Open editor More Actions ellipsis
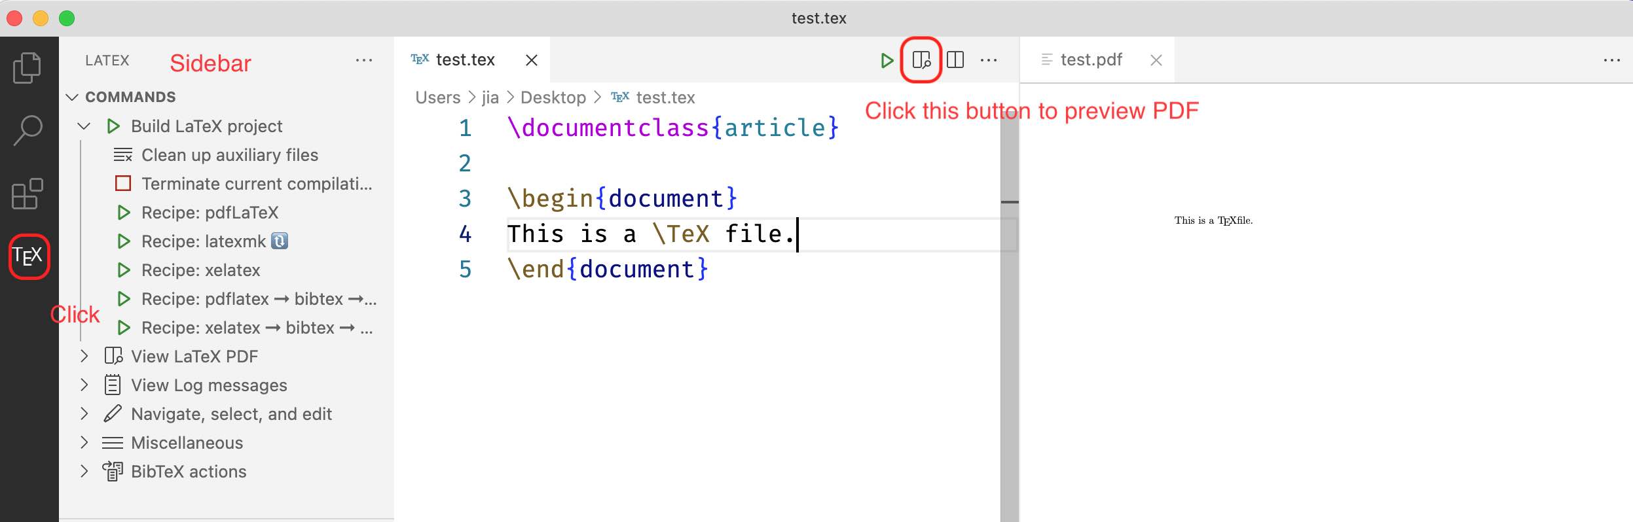This screenshot has width=1633, height=522. pyautogui.click(x=989, y=60)
